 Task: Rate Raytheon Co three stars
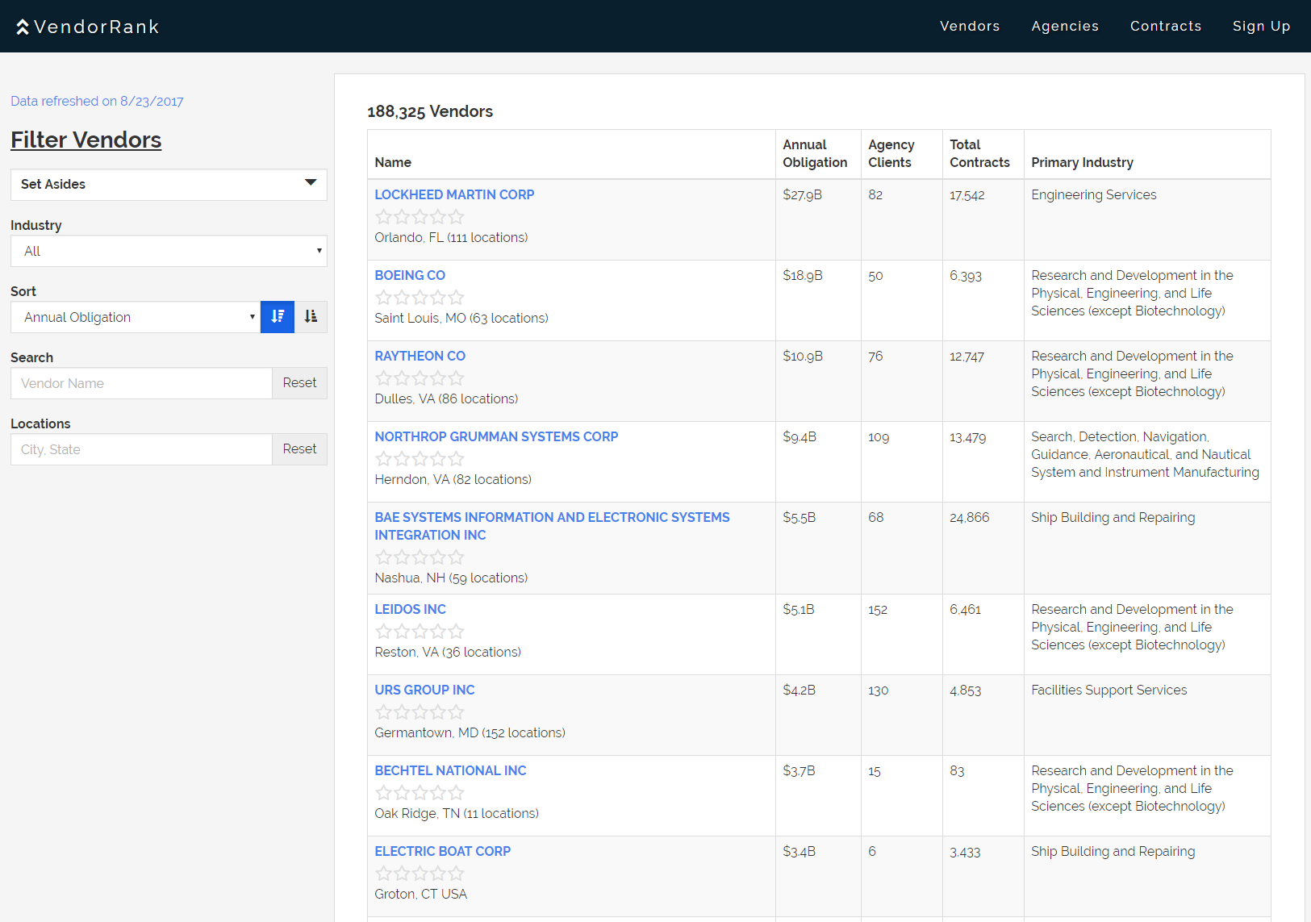tap(420, 378)
